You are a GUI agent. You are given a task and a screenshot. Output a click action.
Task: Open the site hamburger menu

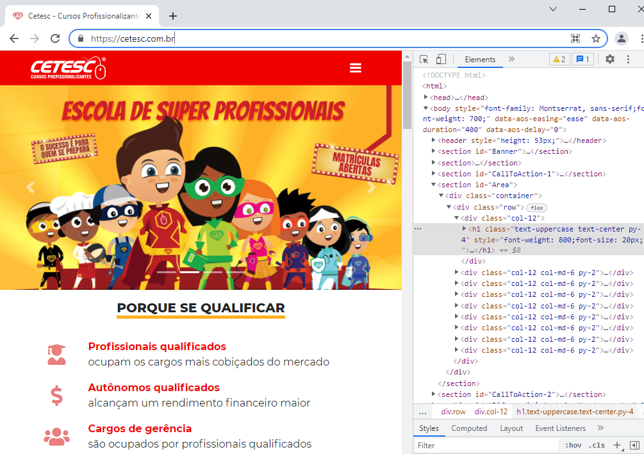[355, 68]
